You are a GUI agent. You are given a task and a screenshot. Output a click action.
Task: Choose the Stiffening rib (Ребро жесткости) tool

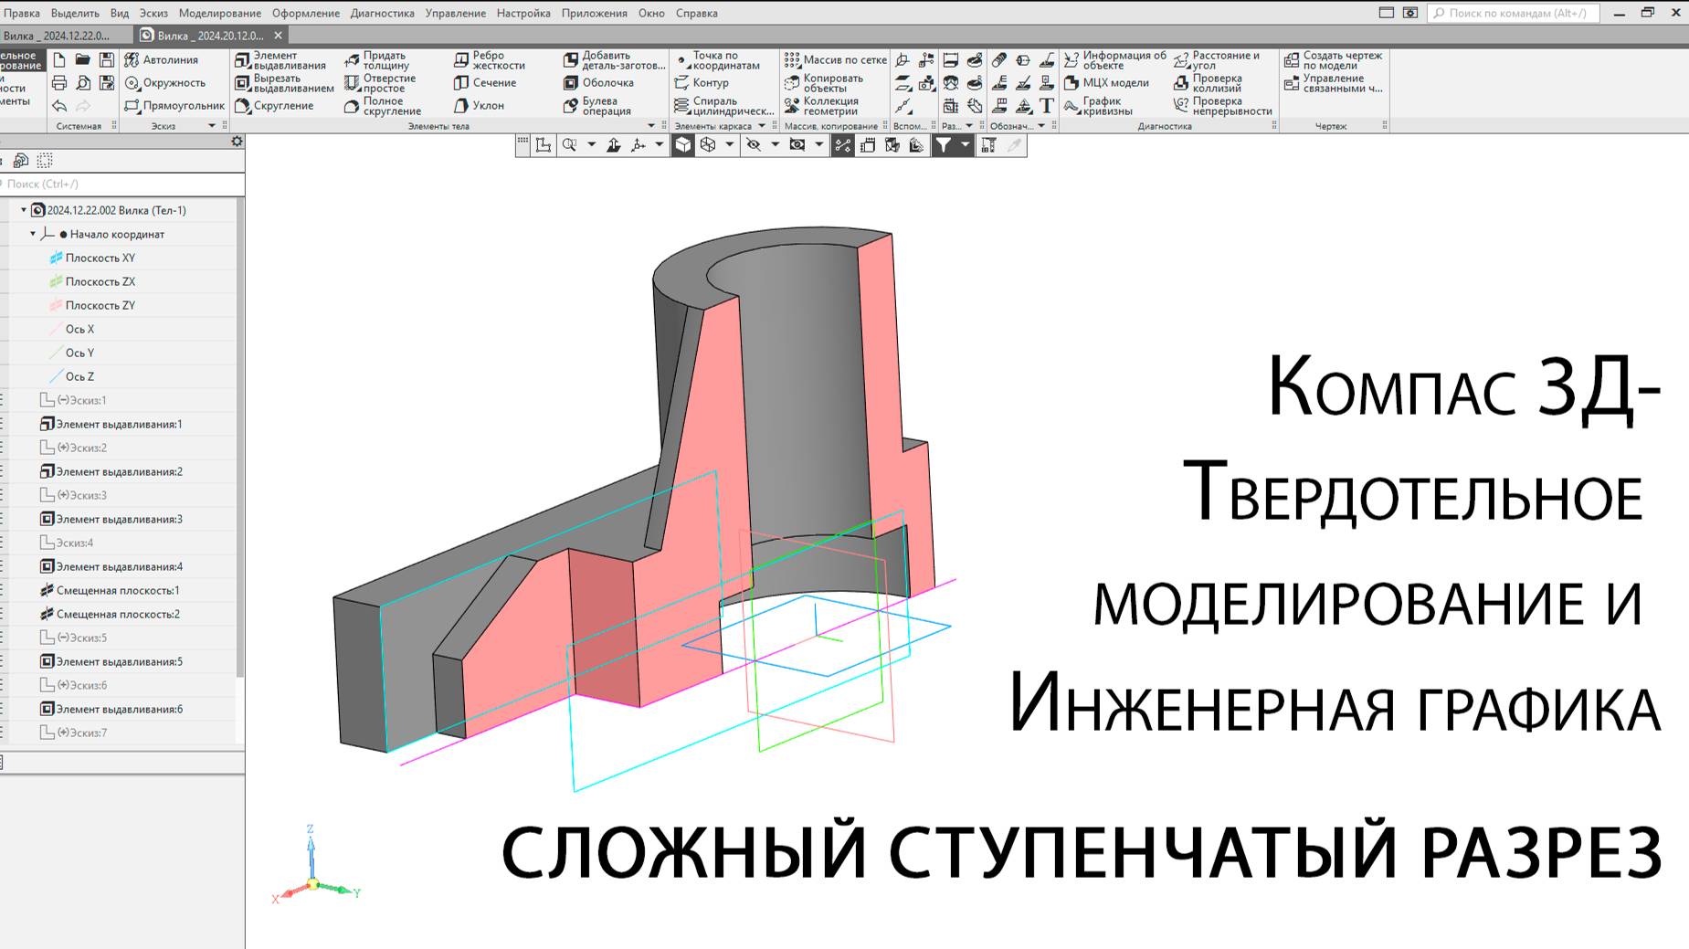click(x=490, y=60)
